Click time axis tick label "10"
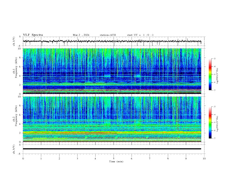 [204, 159]
